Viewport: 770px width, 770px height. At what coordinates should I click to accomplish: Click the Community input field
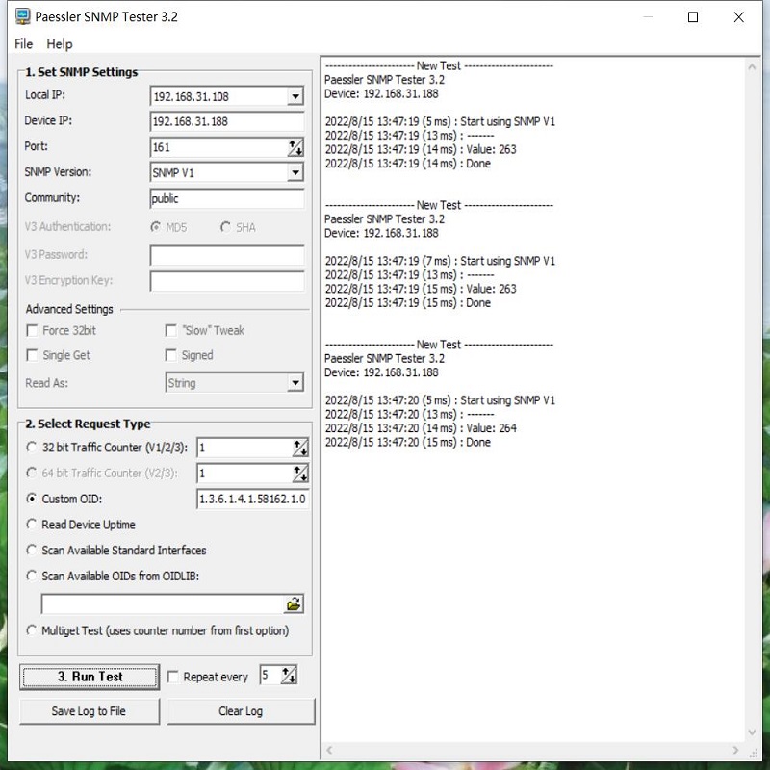point(227,198)
